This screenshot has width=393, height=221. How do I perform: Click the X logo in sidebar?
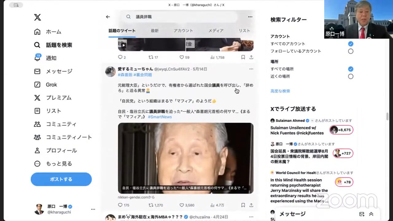tap(37, 17)
